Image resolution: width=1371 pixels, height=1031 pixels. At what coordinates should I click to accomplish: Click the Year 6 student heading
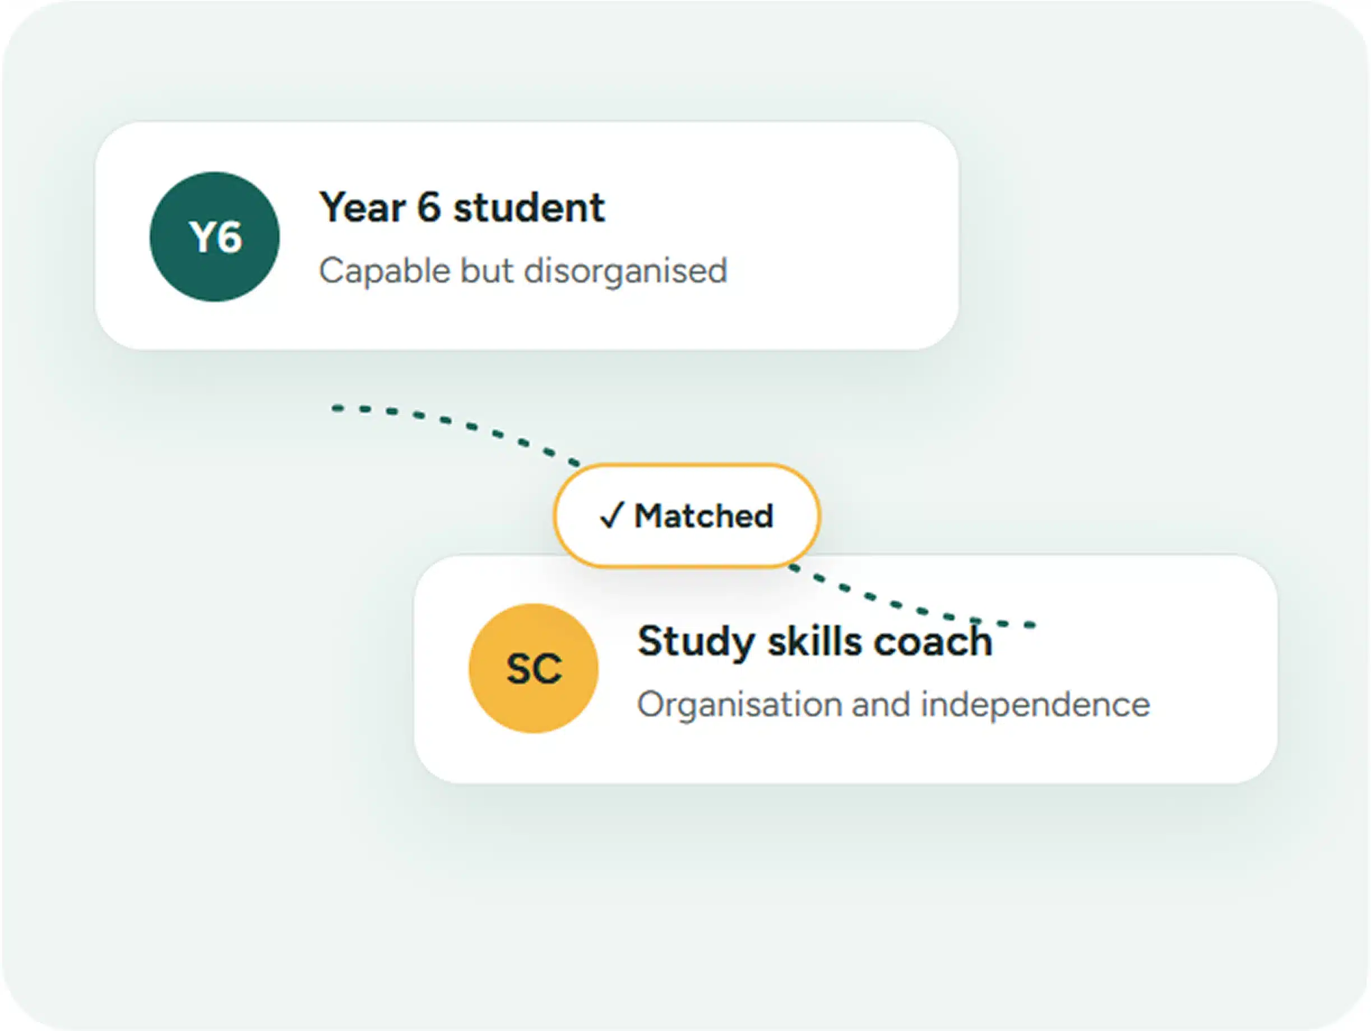pos(462,207)
